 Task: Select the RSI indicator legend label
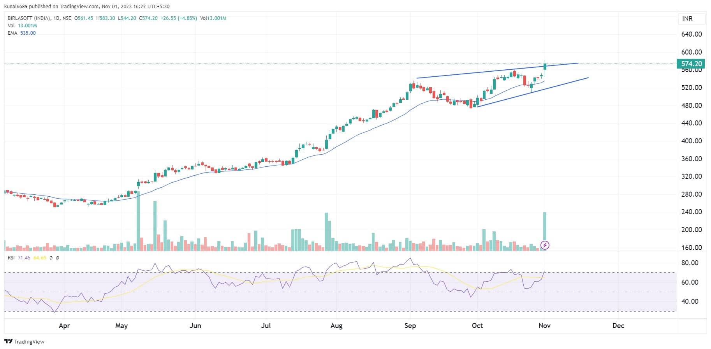pyautogui.click(x=11, y=258)
